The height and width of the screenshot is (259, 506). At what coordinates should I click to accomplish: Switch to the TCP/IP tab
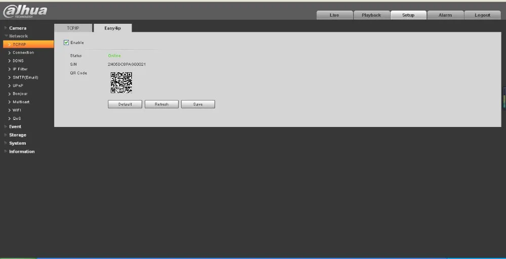(x=73, y=28)
